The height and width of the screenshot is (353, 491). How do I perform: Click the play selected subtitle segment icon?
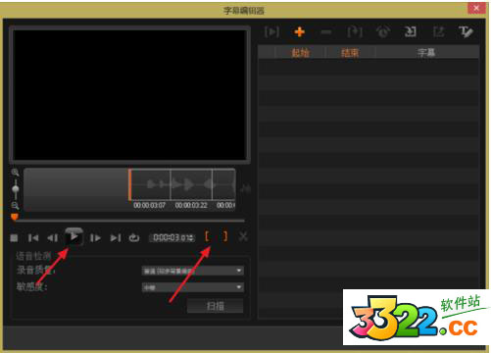click(271, 32)
